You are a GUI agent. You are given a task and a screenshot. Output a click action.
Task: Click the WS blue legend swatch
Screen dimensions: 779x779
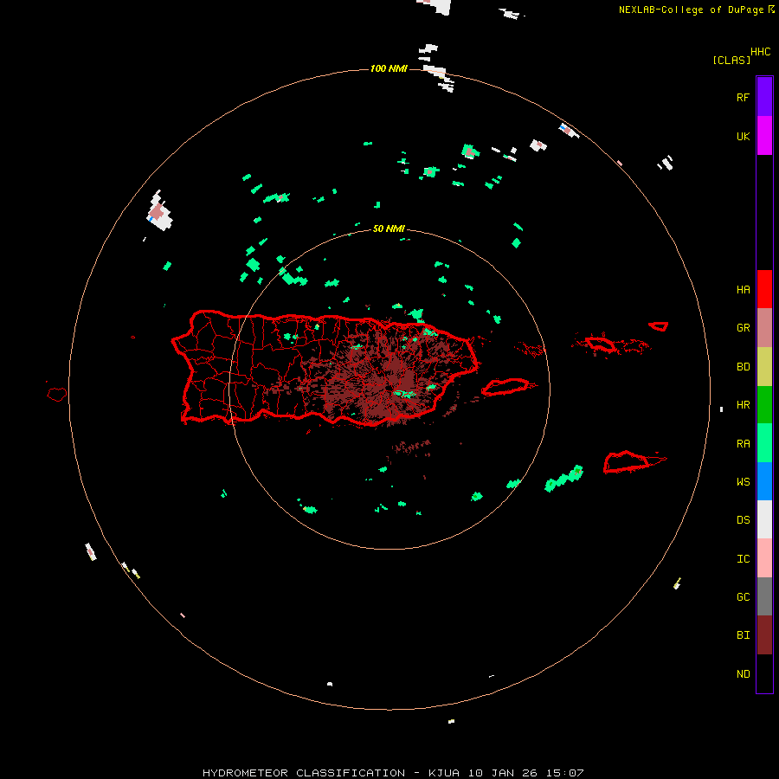pyautogui.click(x=764, y=481)
